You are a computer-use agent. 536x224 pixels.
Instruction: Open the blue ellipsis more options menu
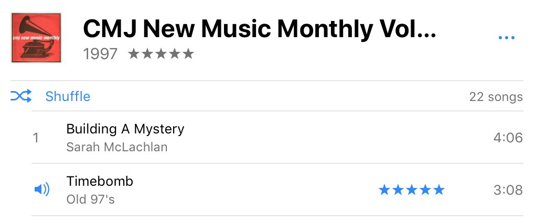click(506, 38)
